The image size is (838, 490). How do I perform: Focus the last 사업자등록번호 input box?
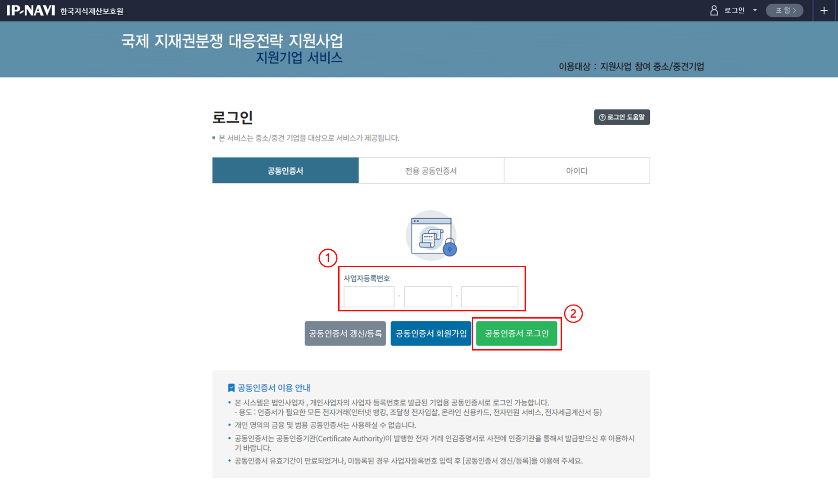[489, 297]
